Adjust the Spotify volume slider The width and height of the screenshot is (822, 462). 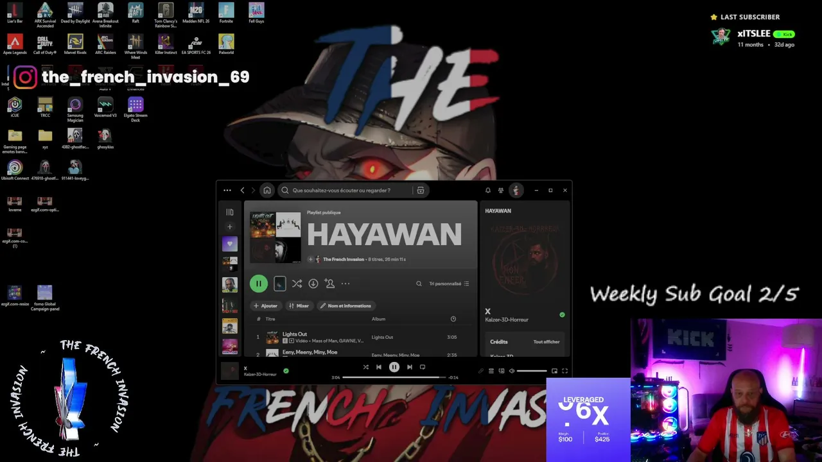[x=532, y=371]
